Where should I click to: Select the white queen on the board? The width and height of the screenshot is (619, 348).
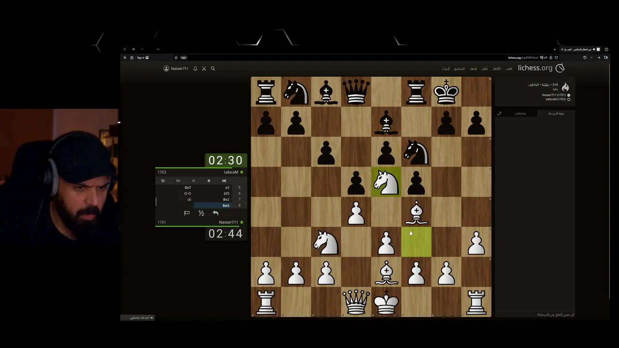(x=356, y=302)
